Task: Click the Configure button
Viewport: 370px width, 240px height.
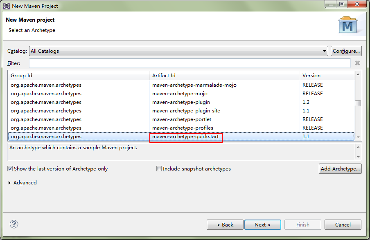Action: click(346, 51)
